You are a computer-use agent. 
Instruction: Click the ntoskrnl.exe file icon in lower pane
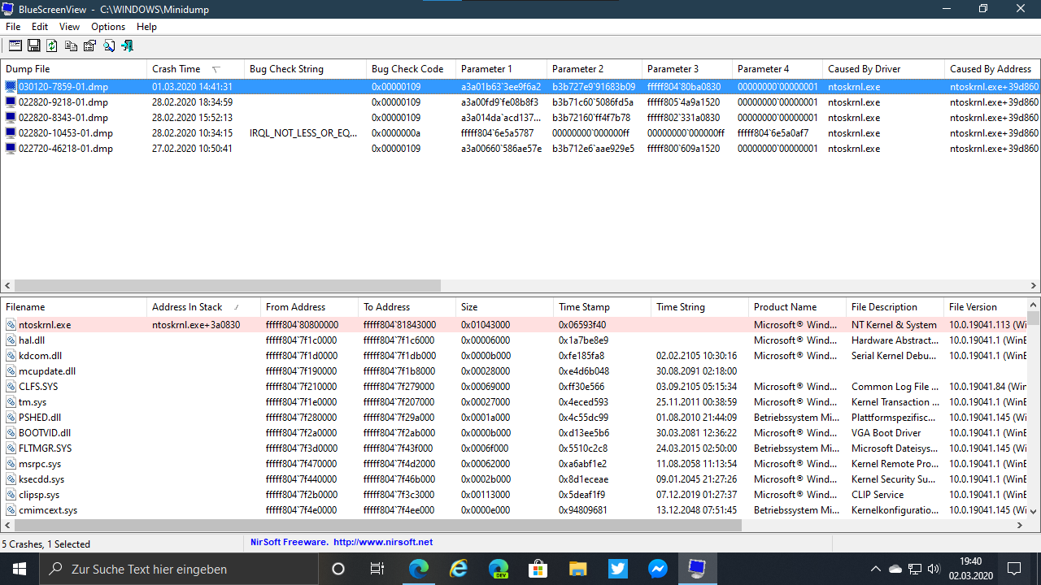11,325
